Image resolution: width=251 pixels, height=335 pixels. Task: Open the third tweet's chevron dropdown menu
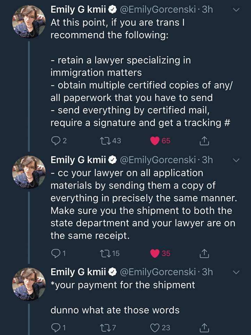tap(236, 272)
